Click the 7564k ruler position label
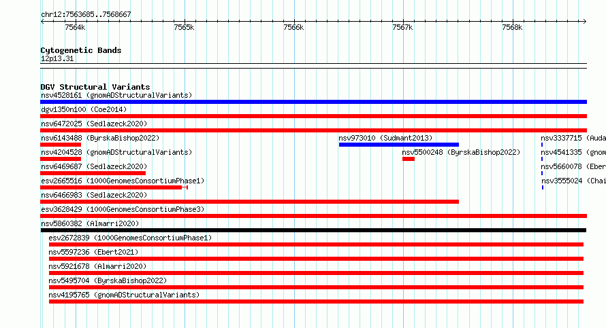The height and width of the screenshot is (328, 606). [75, 27]
